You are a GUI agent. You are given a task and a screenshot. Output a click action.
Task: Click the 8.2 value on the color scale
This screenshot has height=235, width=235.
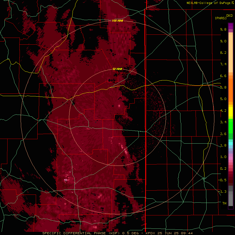[x=223, y=52]
